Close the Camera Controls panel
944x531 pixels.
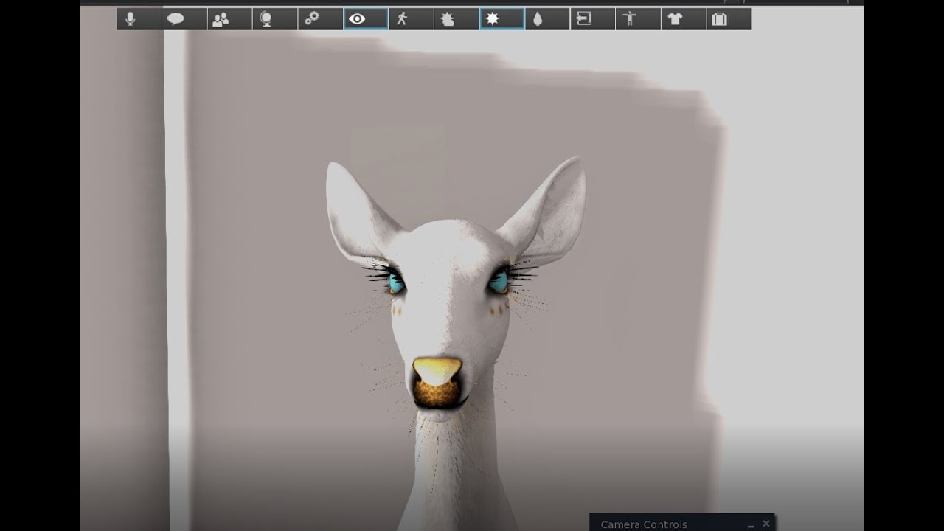[x=766, y=524]
